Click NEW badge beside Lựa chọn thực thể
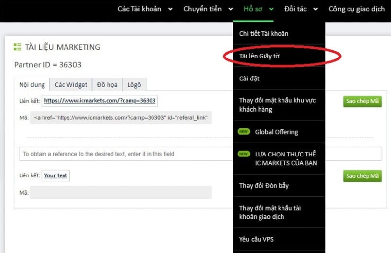Viewport: 391px width, 253px height. 243,154
